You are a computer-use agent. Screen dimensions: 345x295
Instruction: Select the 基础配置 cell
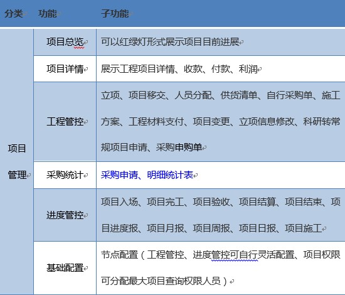[x=65, y=268]
